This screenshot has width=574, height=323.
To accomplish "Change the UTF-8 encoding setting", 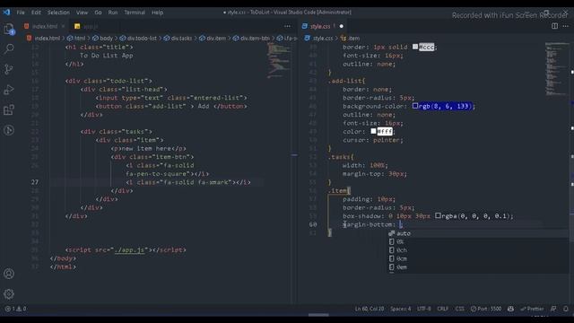I will (424, 309).
